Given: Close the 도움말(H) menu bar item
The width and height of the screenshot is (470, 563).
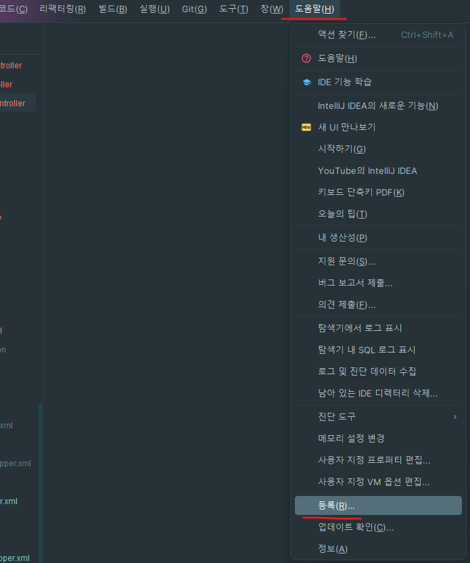Looking at the screenshot, I should pyautogui.click(x=314, y=9).
